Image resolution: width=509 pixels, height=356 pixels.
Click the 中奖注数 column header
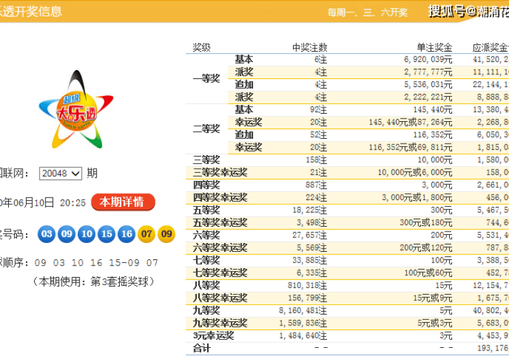tap(309, 48)
